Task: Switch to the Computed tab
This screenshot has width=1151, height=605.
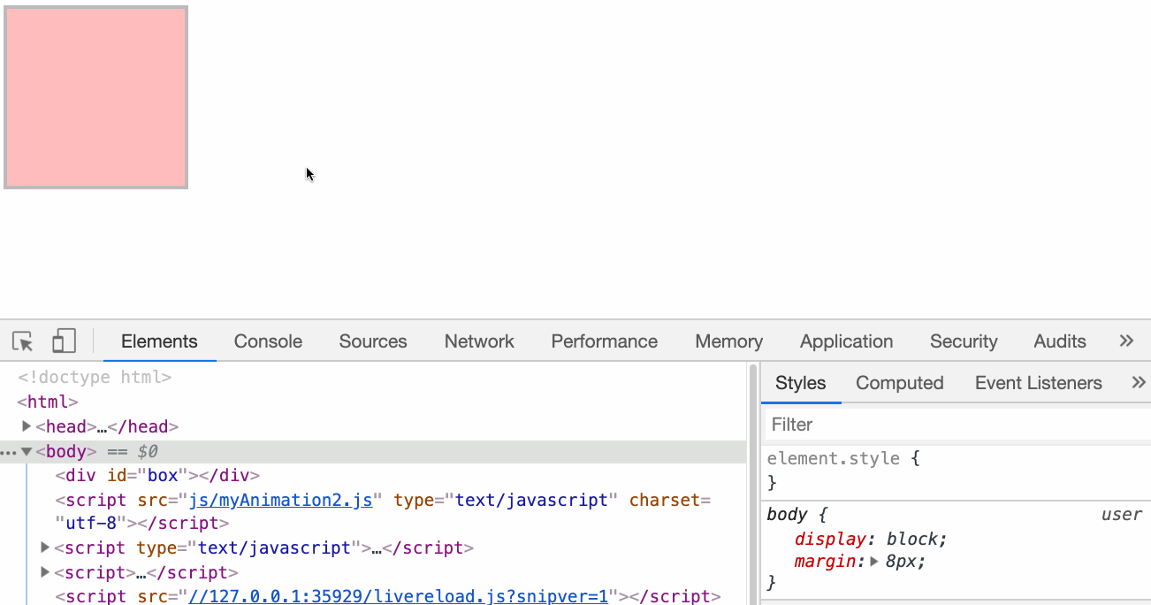Action: 899,383
